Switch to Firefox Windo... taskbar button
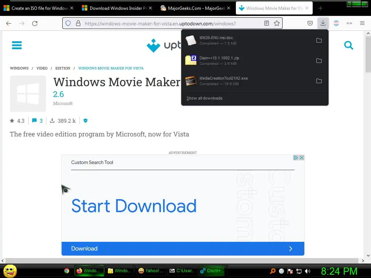 click(x=89, y=271)
